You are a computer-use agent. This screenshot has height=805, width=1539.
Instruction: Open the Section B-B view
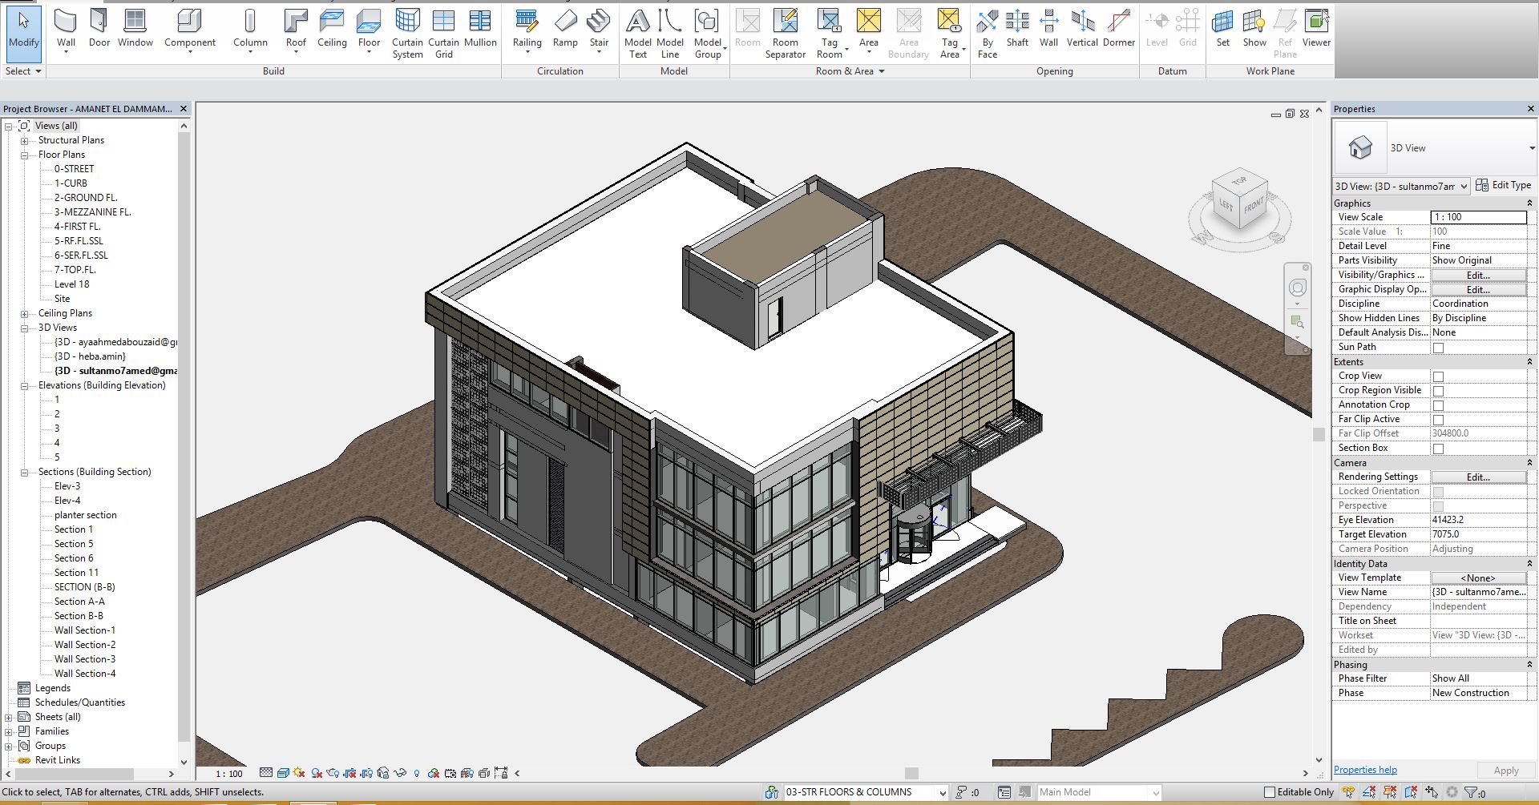tap(79, 616)
